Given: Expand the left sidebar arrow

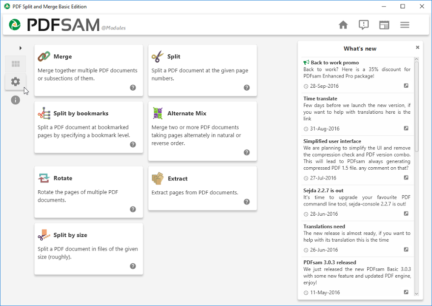Looking at the screenshot, I should pyautogui.click(x=21, y=48).
